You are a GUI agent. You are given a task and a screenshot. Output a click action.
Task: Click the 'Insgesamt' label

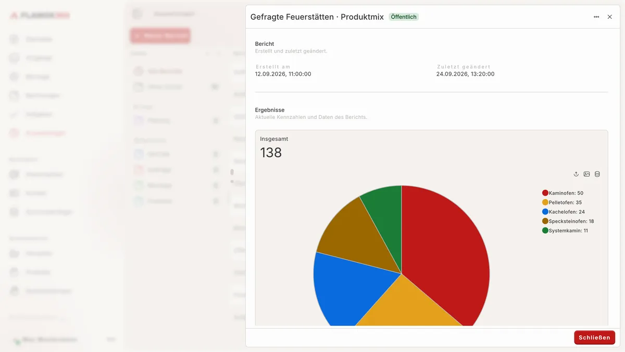pos(274,139)
